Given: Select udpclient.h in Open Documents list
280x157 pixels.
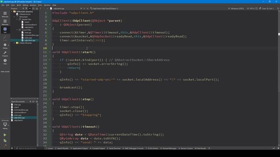Looking at the screenshot, I should (x=18, y=120).
